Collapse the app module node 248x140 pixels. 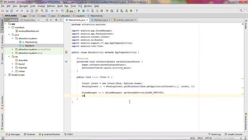coord(5,24)
